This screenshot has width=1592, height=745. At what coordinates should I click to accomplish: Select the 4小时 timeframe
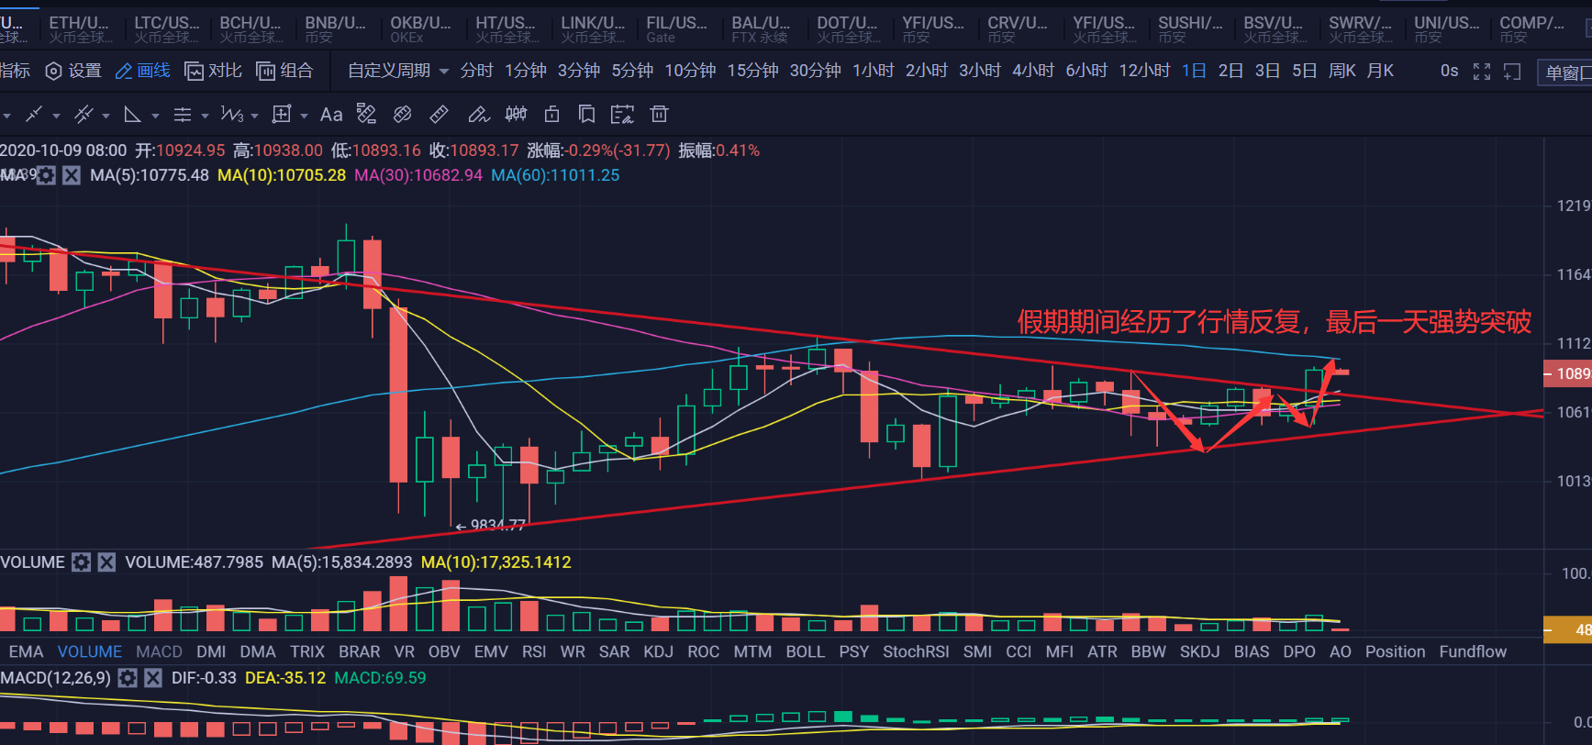point(1032,71)
